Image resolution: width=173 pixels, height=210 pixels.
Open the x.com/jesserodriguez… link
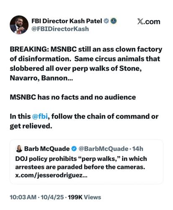pyautogui.click(x=51, y=175)
